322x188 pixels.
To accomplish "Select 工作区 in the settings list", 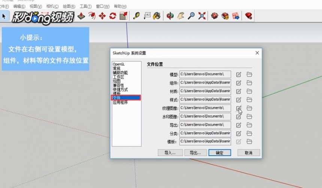I will [x=118, y=77].
